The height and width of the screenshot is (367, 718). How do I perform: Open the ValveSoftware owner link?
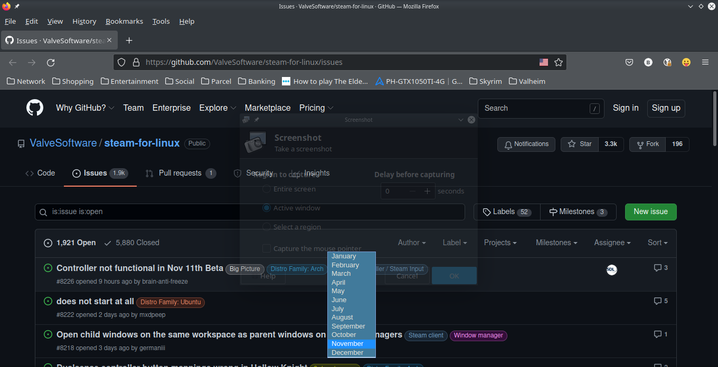point(63,143)
